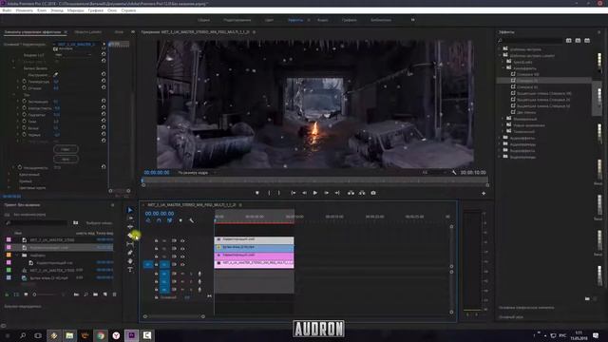Select the Hand tool
The image size is (608, 342).
tap(130, 261)
